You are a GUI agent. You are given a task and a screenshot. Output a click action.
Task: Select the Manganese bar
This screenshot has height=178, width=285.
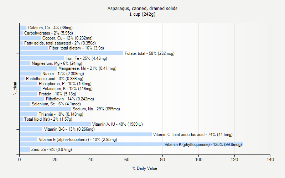[x=38, y=68]
